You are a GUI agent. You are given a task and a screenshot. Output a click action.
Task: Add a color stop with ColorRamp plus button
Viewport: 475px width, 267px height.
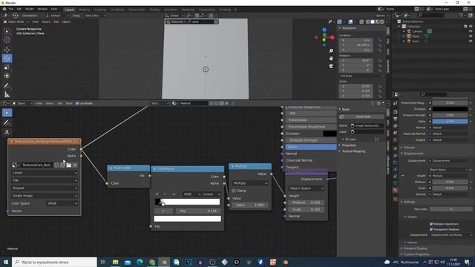point(157,194)
